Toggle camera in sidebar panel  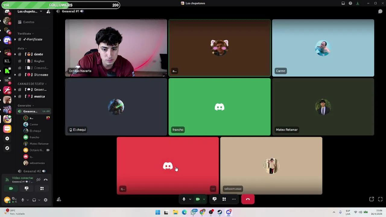click(x=11, y=188)
